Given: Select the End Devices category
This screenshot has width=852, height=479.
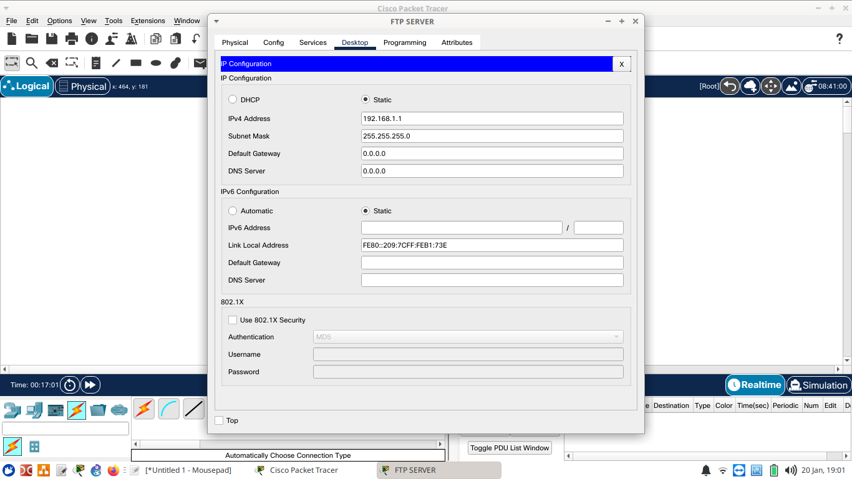Looking at the screenshot, I should pos(34,410).
